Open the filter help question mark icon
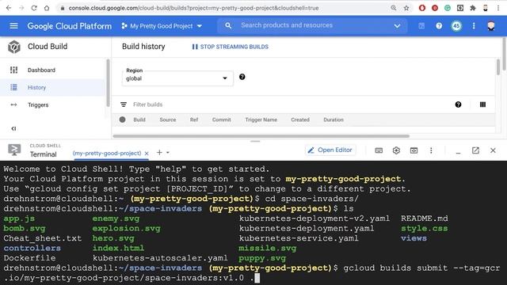 click(x=458, y=104)
